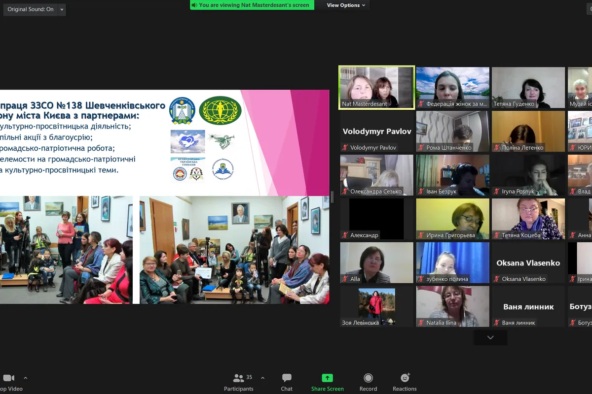
Task: Click the screen-viewing notification banner
Action: (252, 5)
